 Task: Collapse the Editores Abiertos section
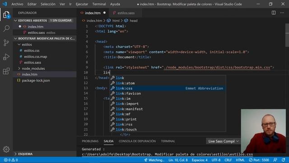point(16,20)
